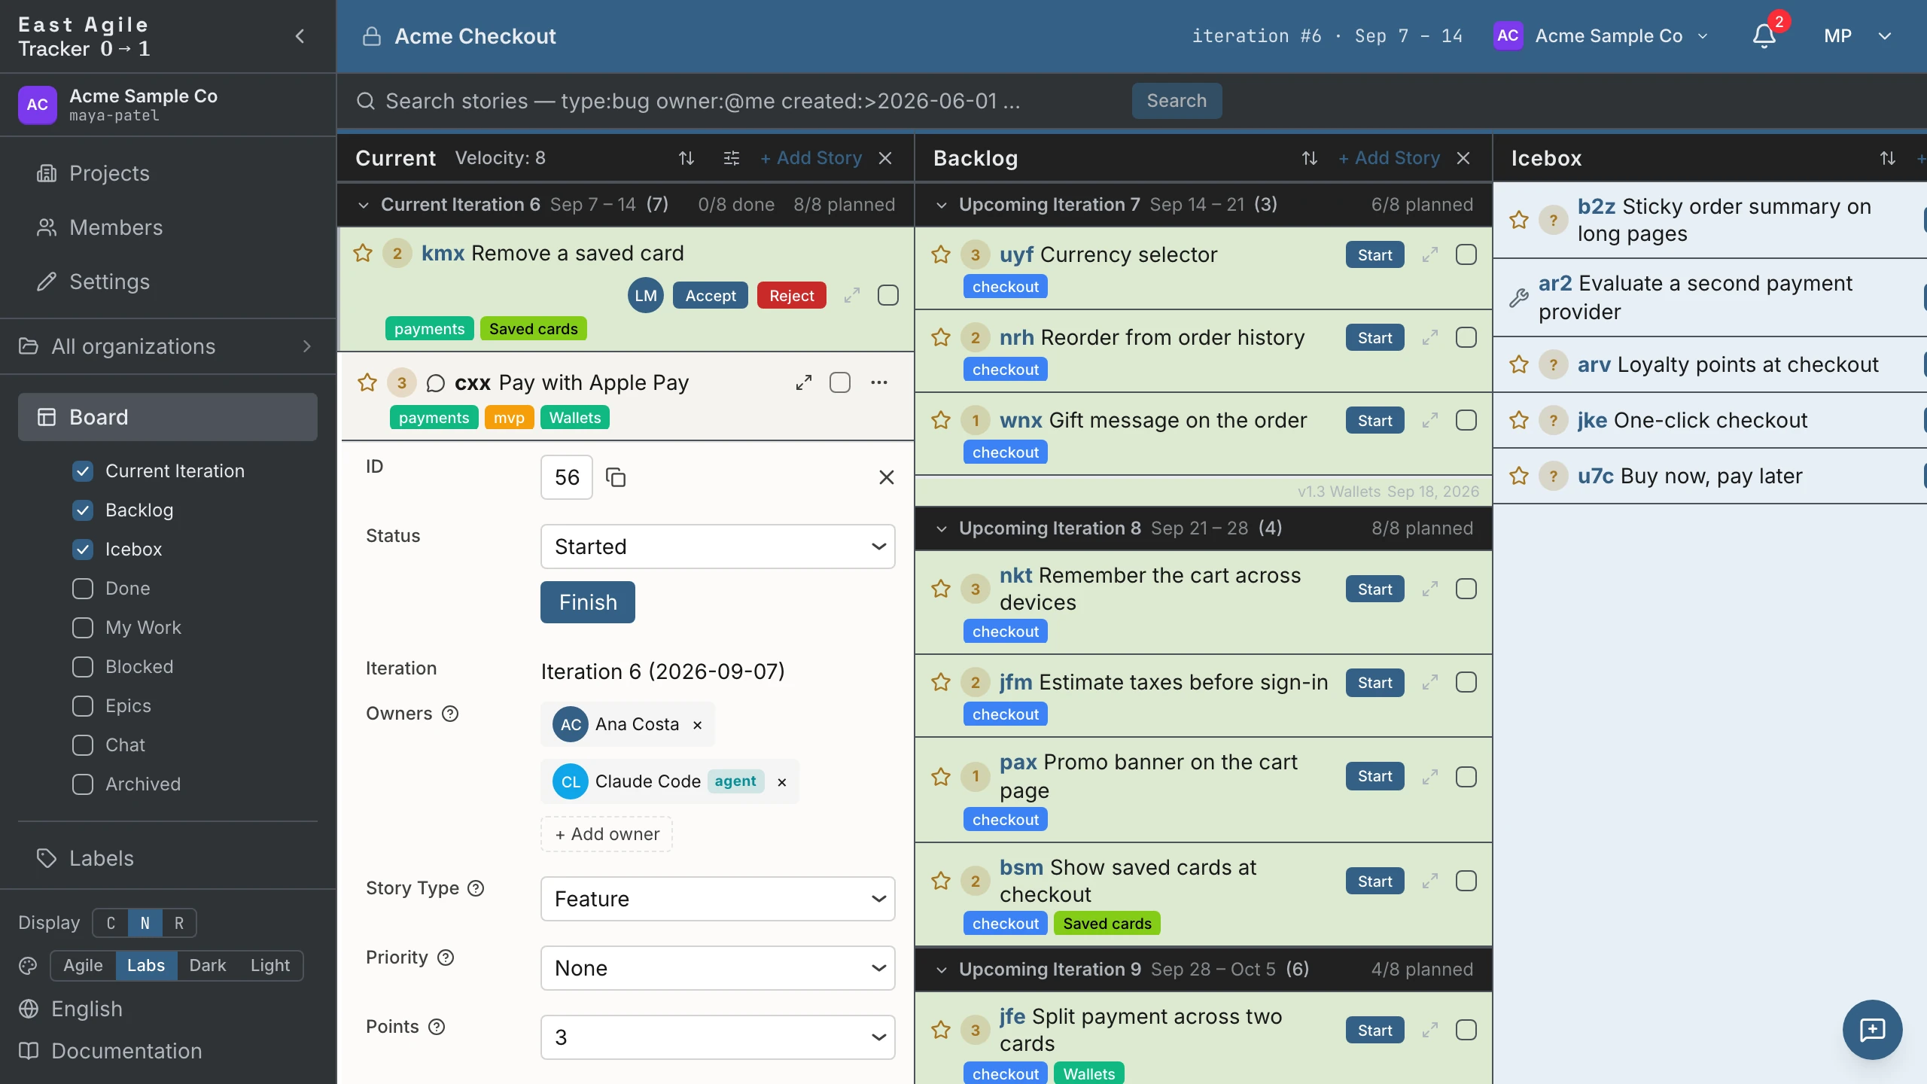Collapse the cxx Pay with Apple Pay story

[804, 382]
